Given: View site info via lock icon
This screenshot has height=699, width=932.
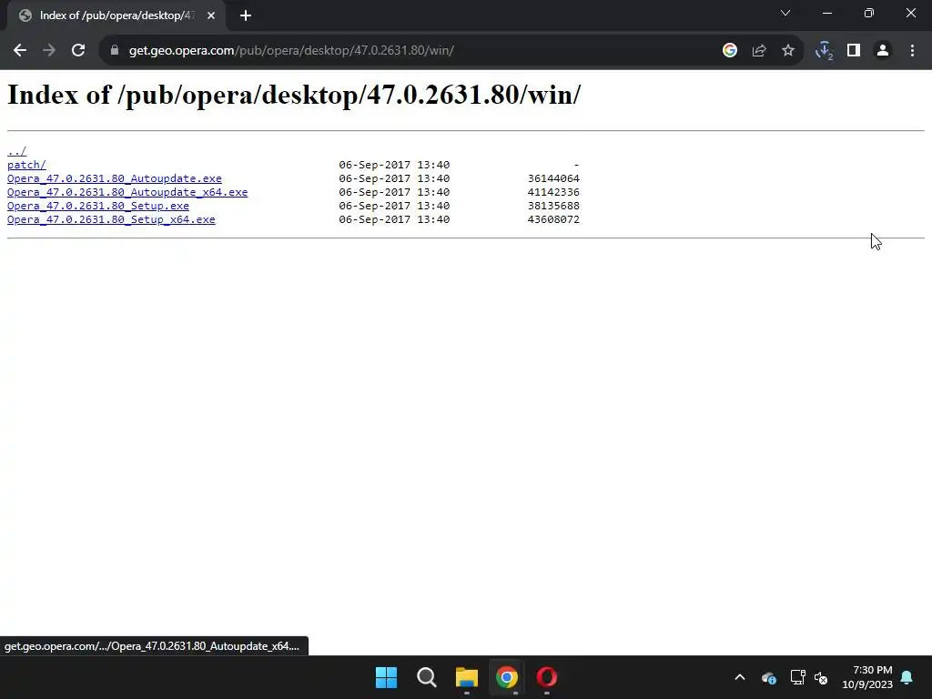Looking at the screenshot, I should tap(114, 51).
